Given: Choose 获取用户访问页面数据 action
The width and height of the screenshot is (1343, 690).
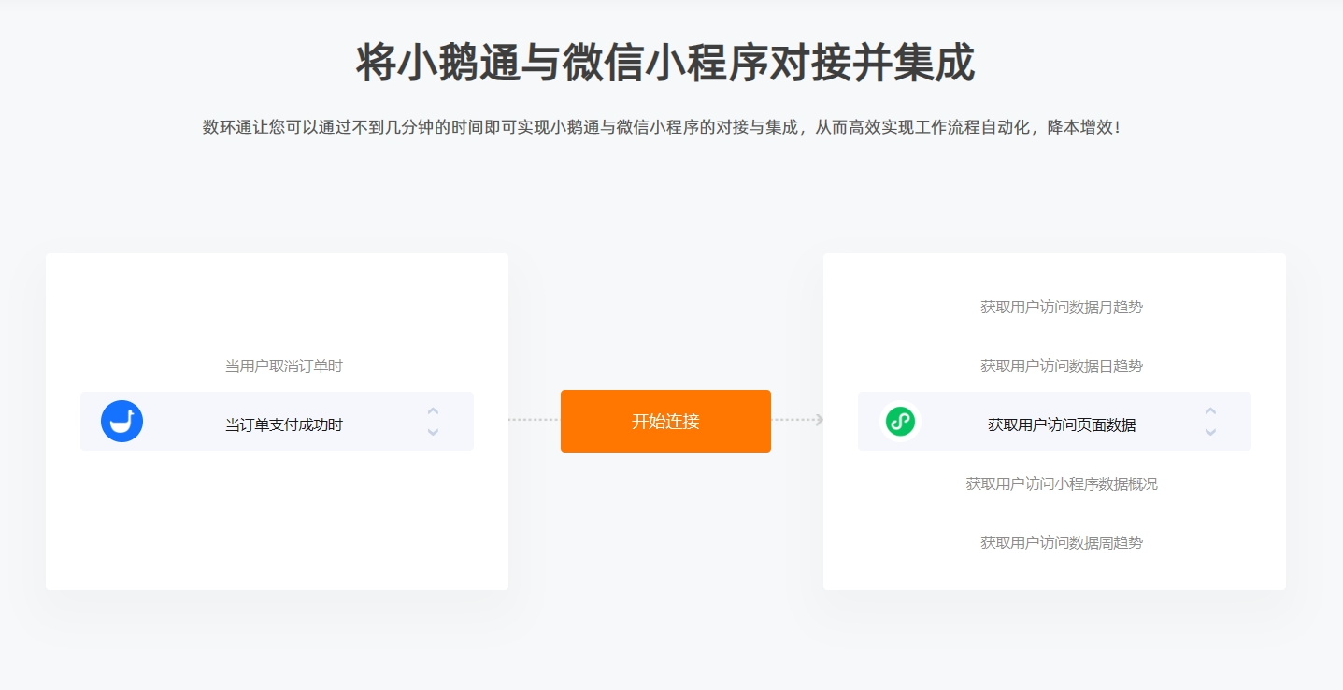Looking at the screenshot, I should 1062,424.
